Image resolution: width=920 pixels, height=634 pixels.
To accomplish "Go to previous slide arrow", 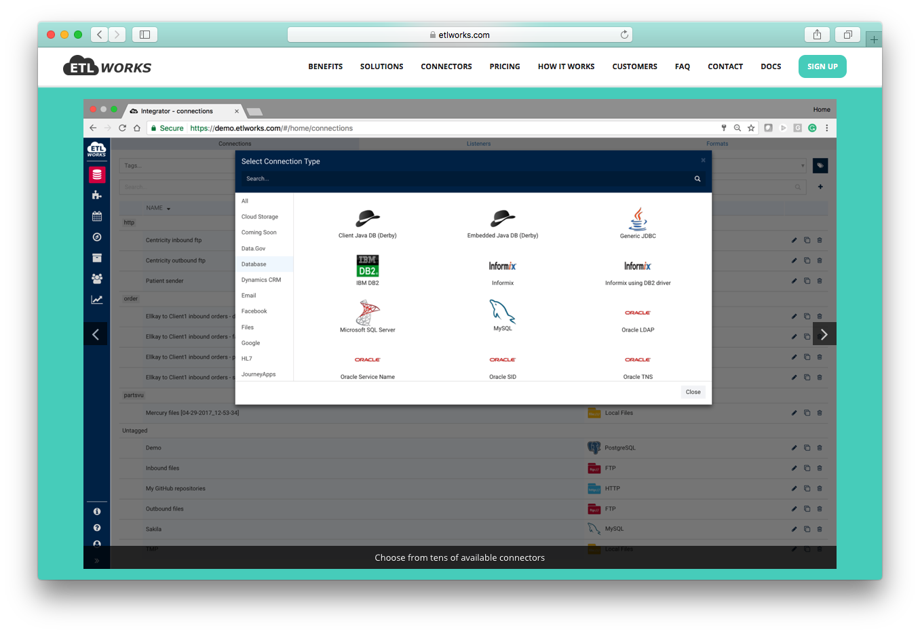I will click(96, 334).
